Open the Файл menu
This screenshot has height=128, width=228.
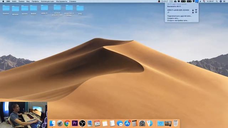(x=14, y=1)
